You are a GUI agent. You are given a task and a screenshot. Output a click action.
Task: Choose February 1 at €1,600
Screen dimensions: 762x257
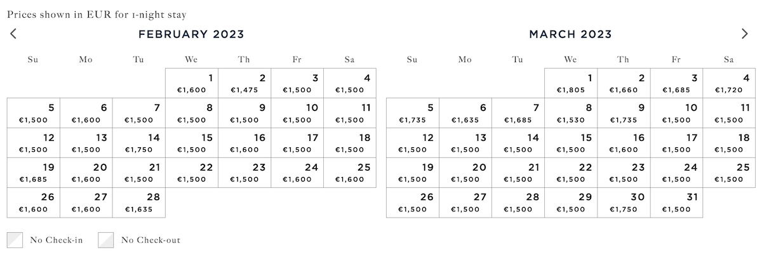click(x=192, y=83)
